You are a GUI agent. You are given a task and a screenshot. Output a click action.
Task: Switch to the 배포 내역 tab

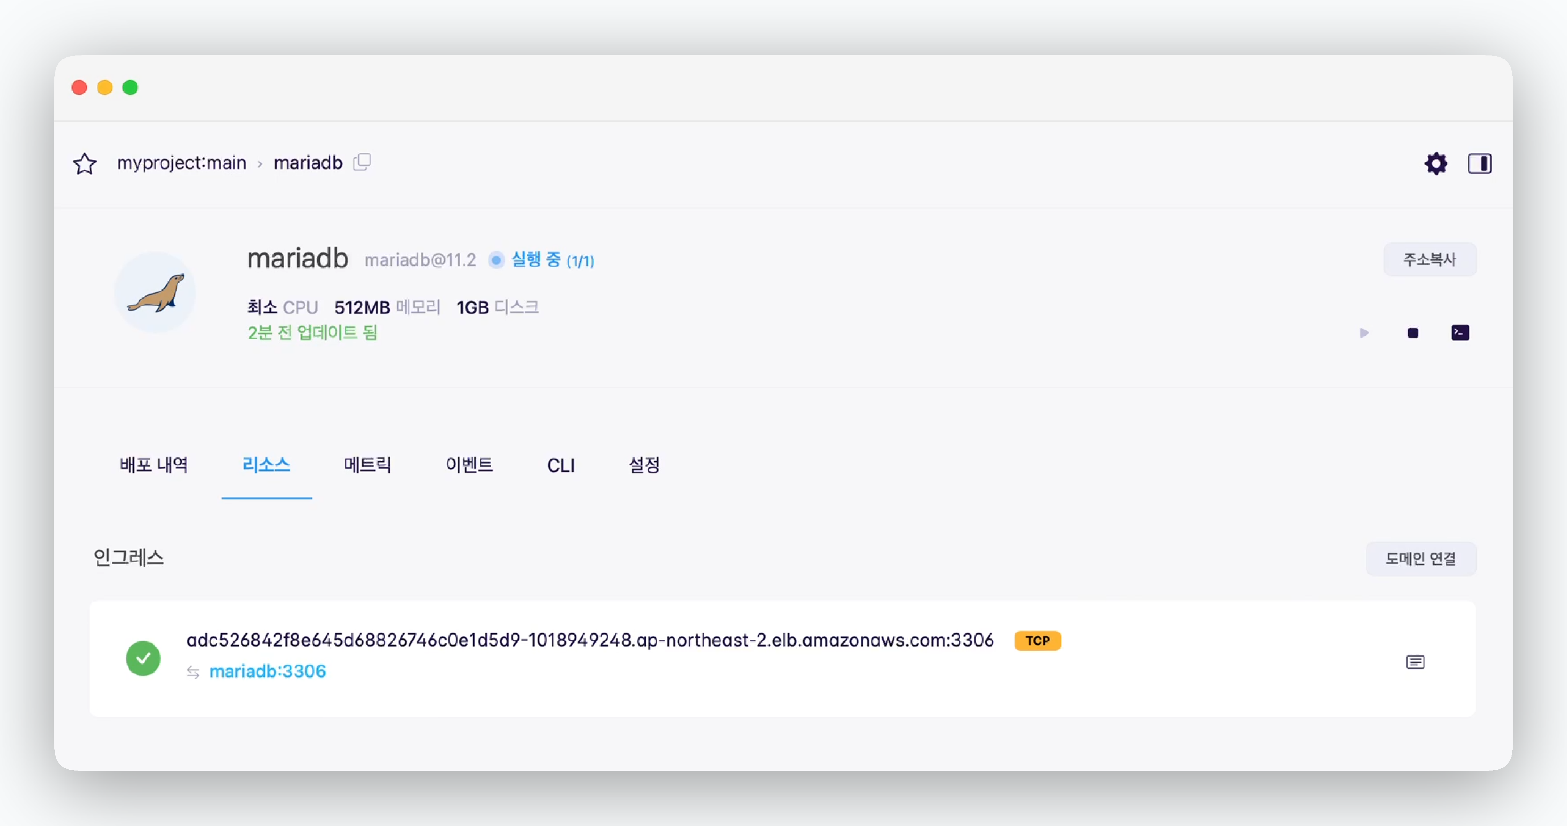tap(154, 465)
